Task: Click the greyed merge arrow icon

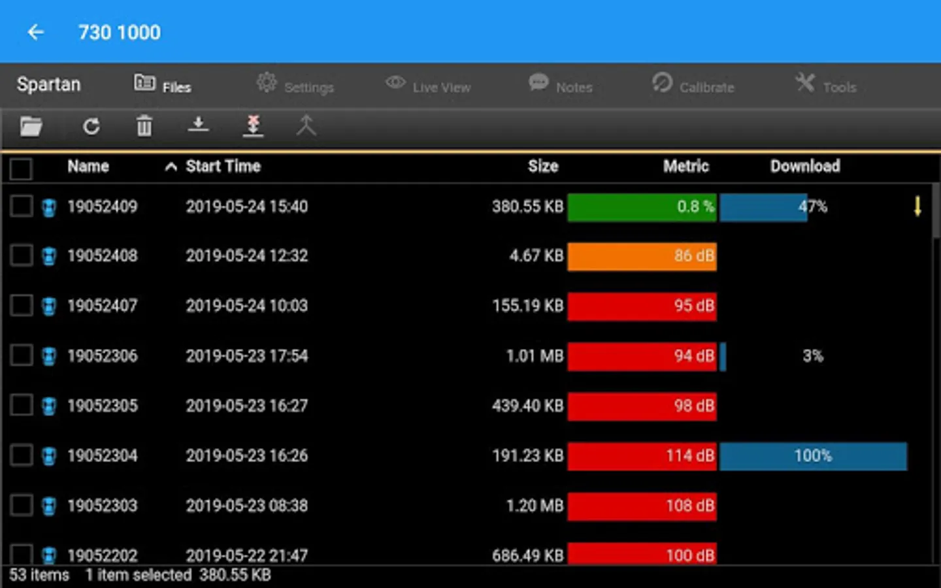Action: pyautogui.click(x=306, y=125)
